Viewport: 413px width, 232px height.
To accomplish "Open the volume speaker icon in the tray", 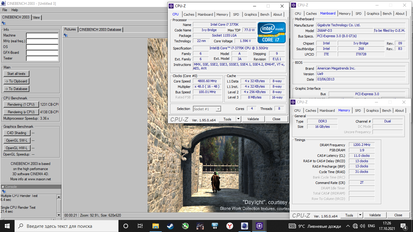I will click(x=362, y=226).
